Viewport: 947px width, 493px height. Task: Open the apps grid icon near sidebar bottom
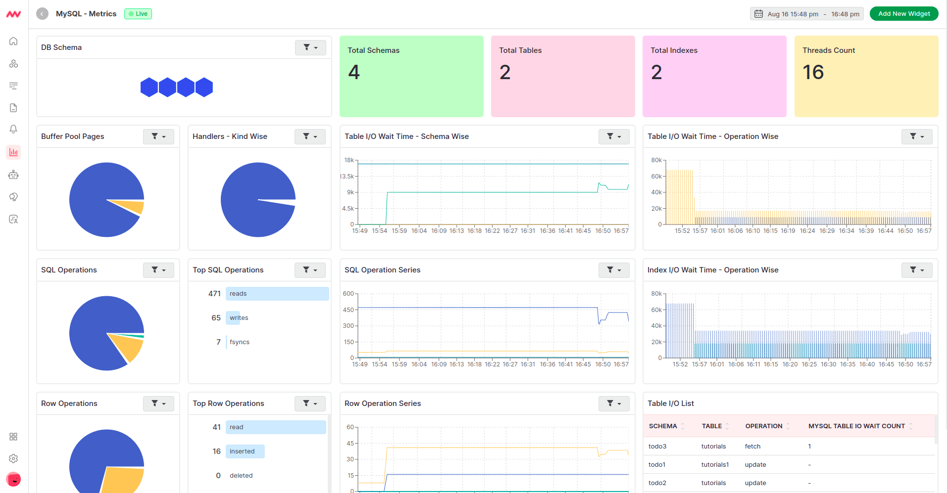[x=13, y=437]
